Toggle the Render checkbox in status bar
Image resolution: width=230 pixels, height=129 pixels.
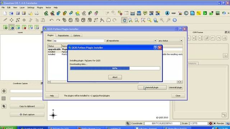pos(215,123)
